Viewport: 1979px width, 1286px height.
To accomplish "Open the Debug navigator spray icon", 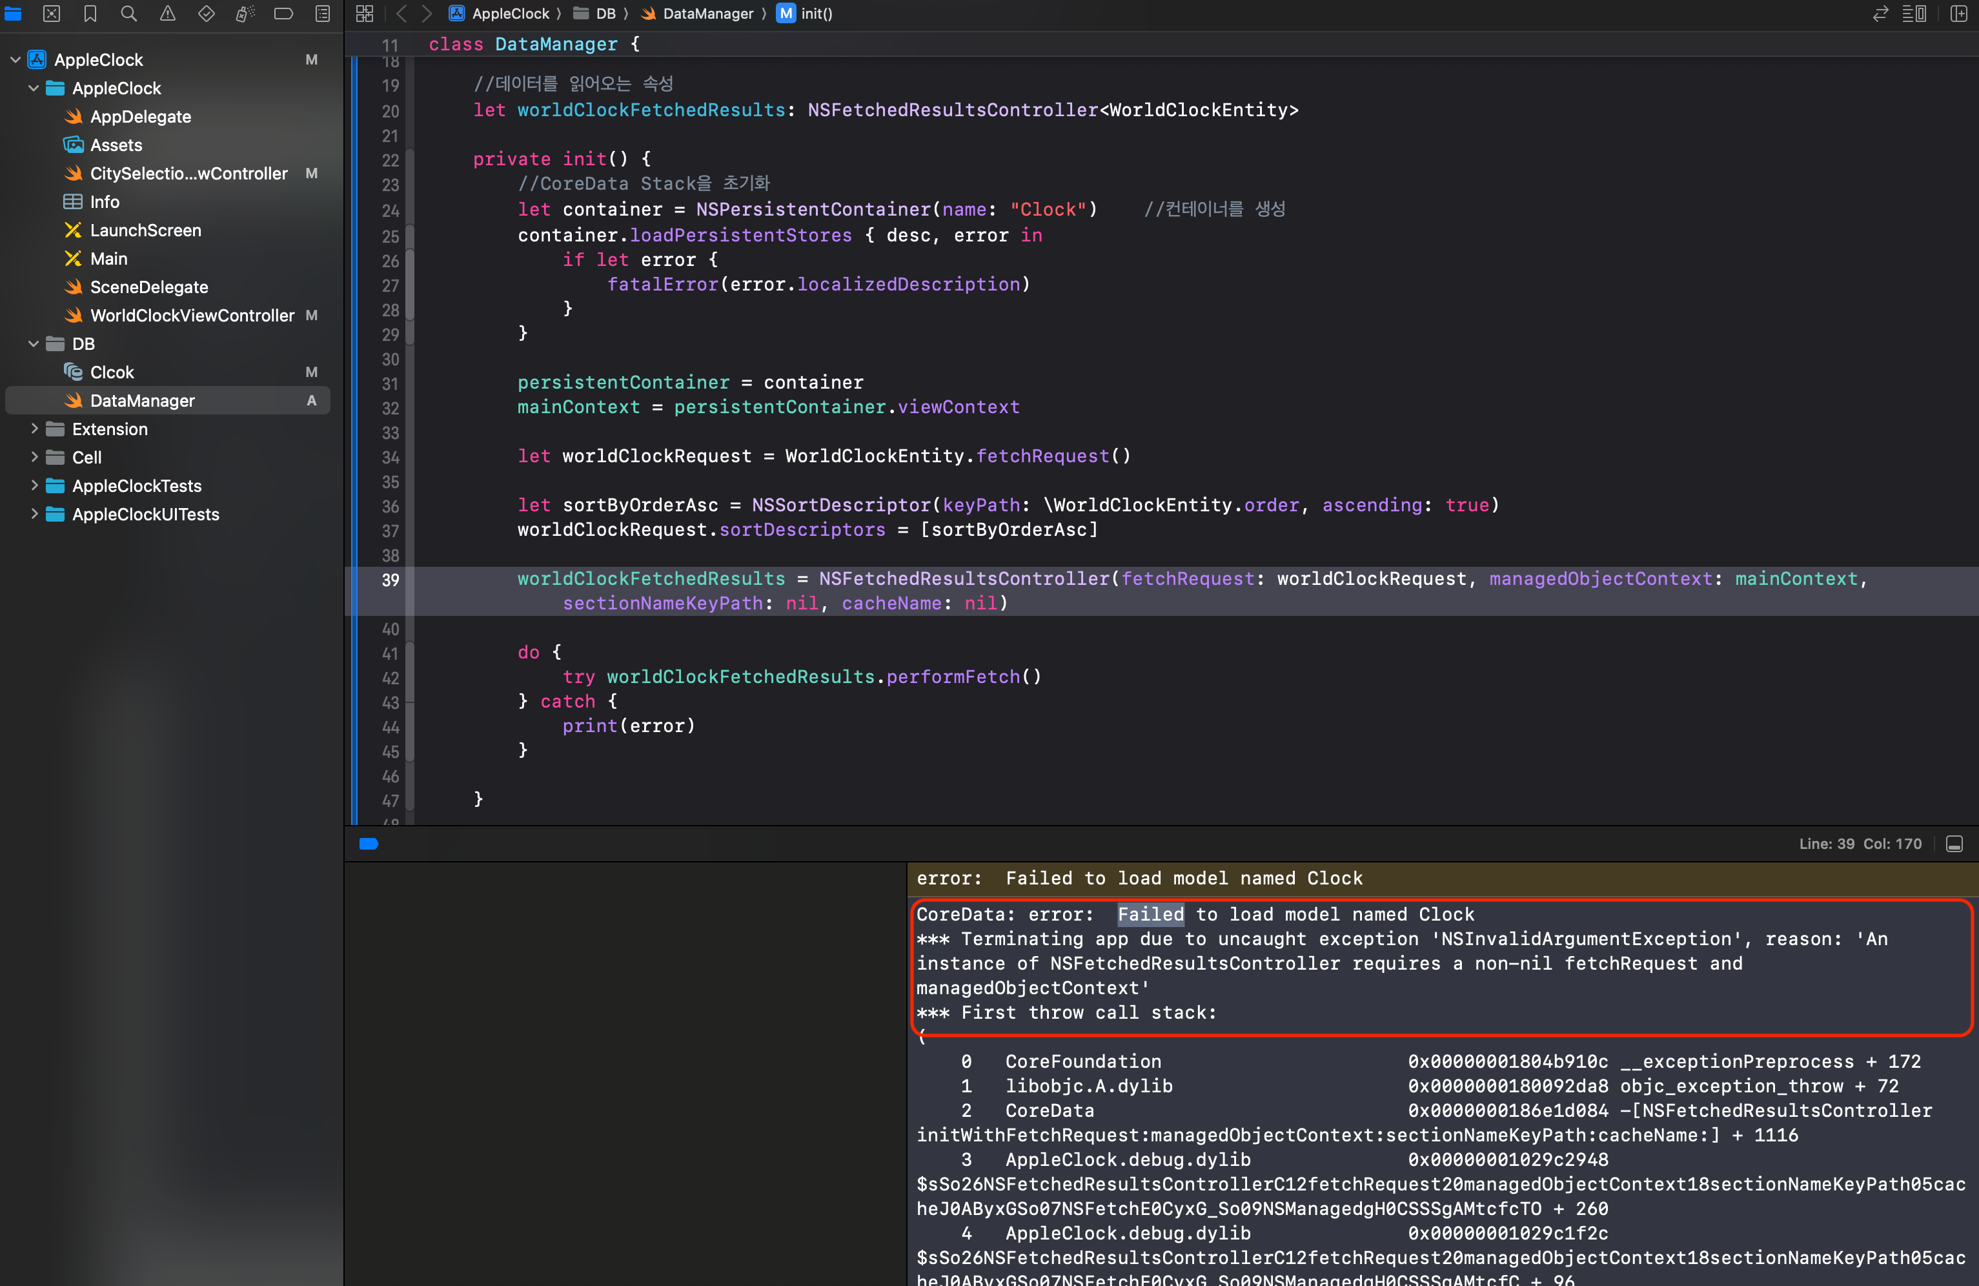I will point(245,14).
